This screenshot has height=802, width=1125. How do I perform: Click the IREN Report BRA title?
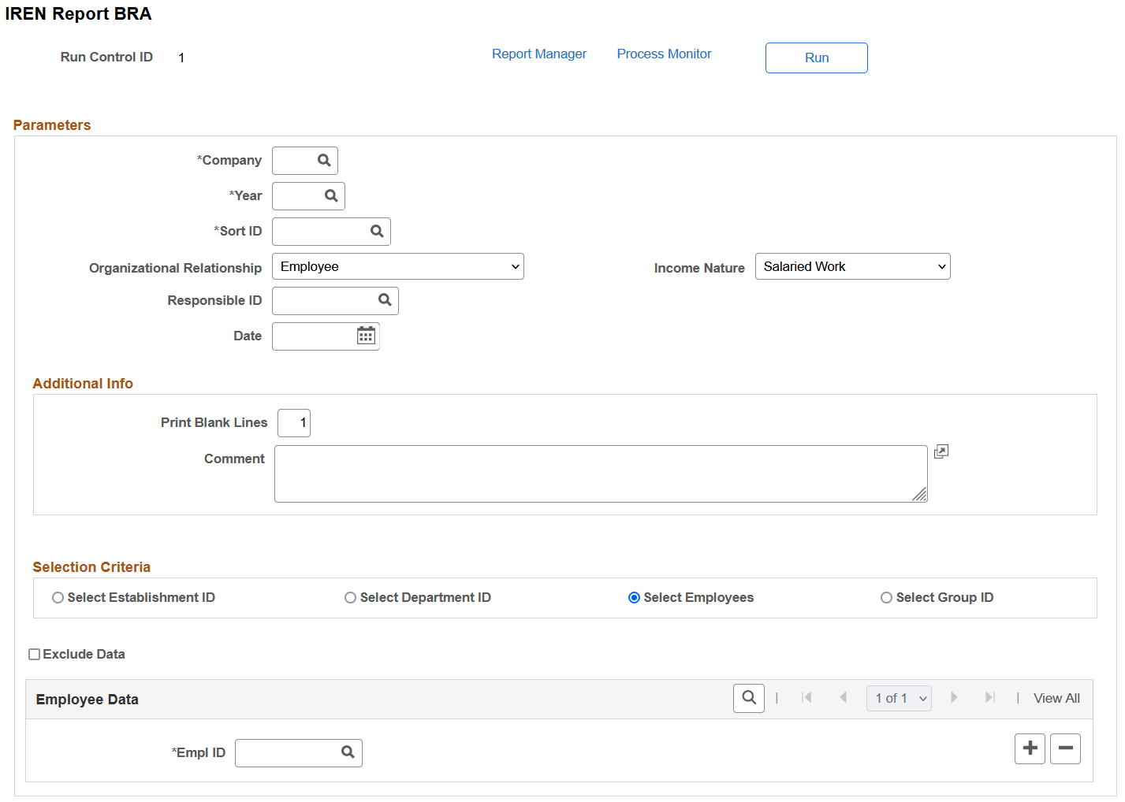pyautogui.click(x=78, y=14)
